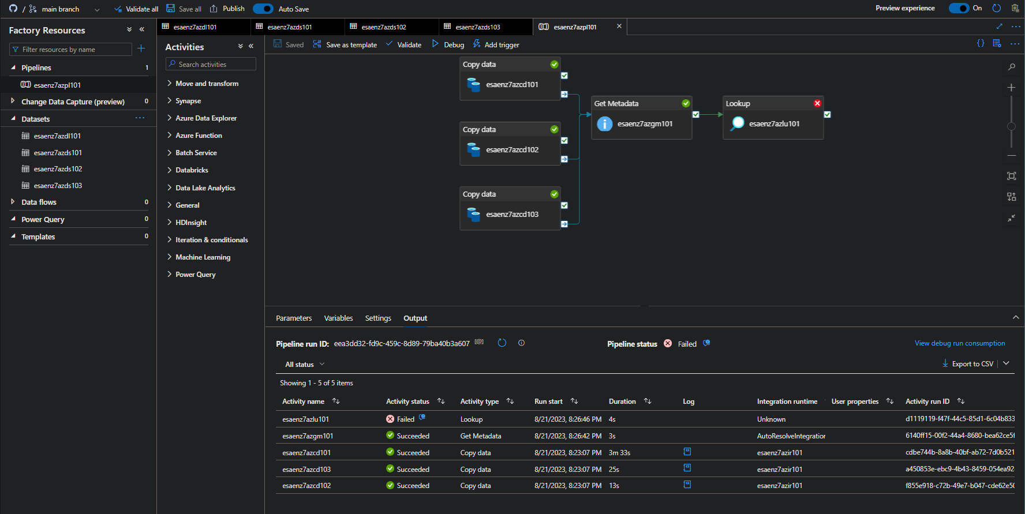Click Publish button
Screen dimensions: 1025x514
(227, 9)
